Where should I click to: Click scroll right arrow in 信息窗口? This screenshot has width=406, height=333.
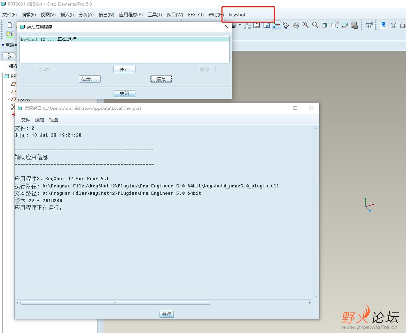310,302
